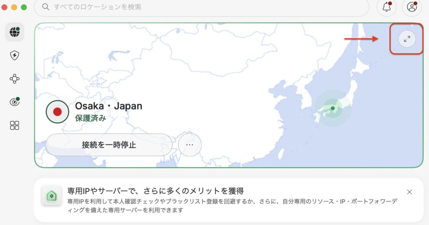Click the green Osaka server dot on map
Image resolution: width=429 pixels, height=225 pixels.
coord(333,108)
